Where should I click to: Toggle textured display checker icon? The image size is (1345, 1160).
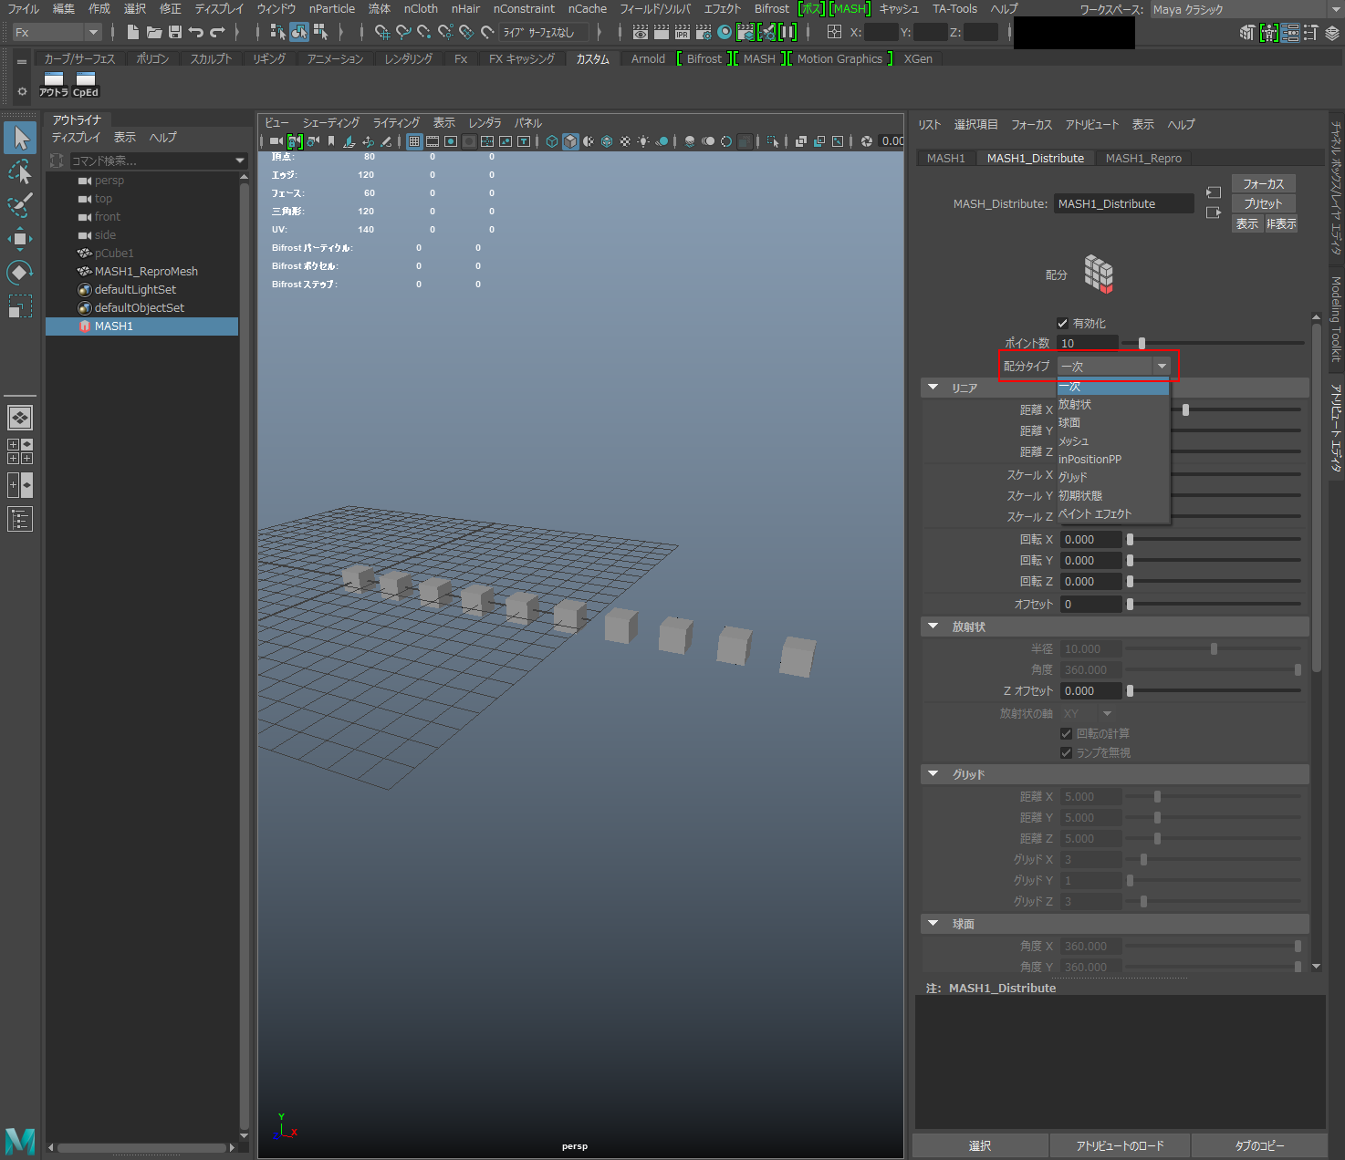tap(625, 141)
